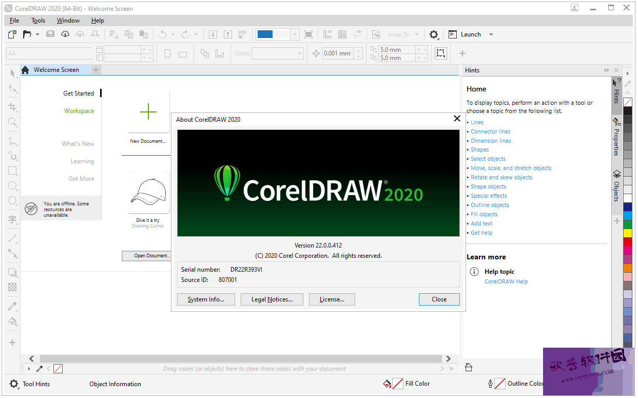Viewport: 638px width, 398px height.
Task: Open the Help menu
Action: (x=98, y=21)
